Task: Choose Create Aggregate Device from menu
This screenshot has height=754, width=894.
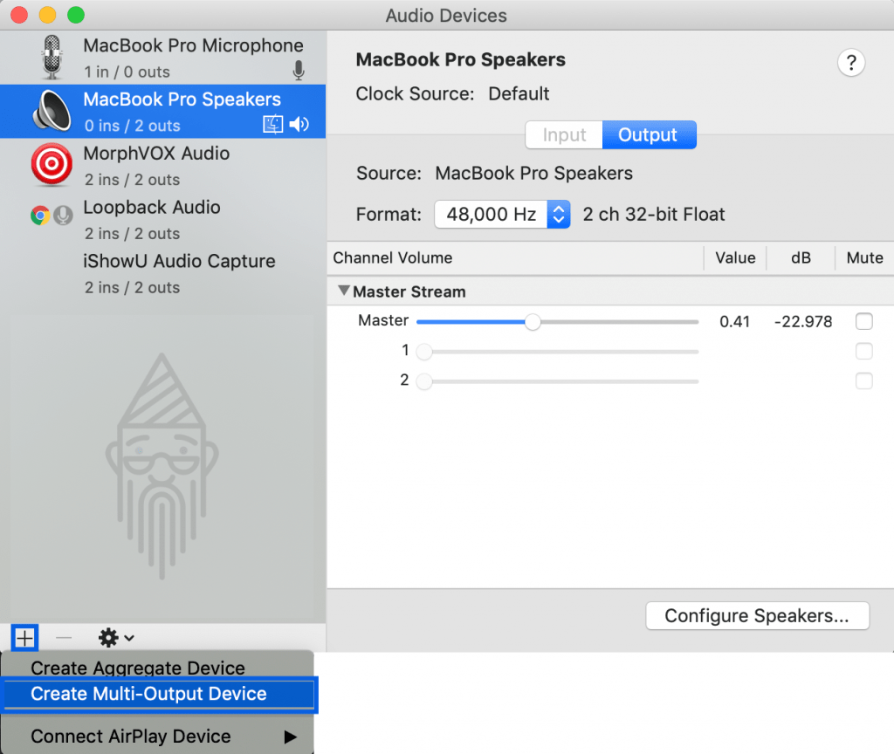Action: click(x=157, y=668)
